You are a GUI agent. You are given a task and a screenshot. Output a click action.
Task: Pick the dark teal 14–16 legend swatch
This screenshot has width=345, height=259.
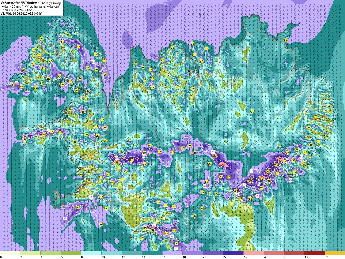point(152,253)
